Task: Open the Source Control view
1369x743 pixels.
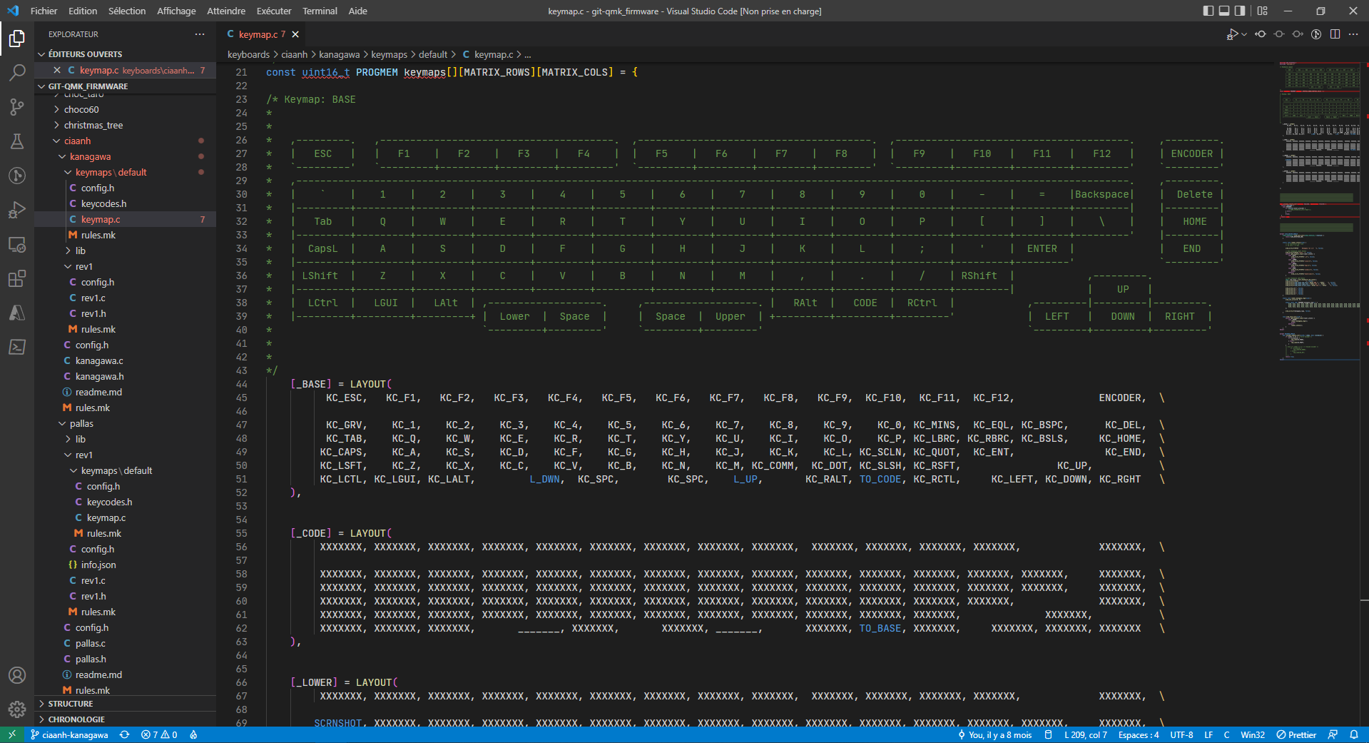Action: (x=17, y=106)
